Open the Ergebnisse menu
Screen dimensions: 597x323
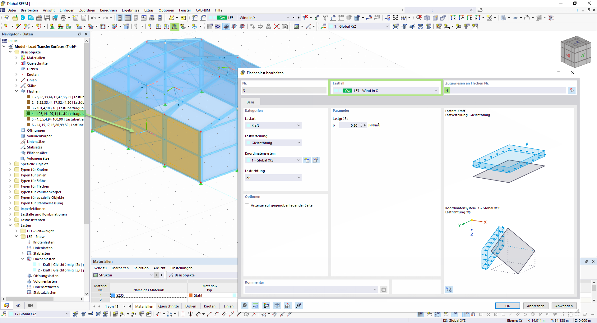[x=131, y=10]
